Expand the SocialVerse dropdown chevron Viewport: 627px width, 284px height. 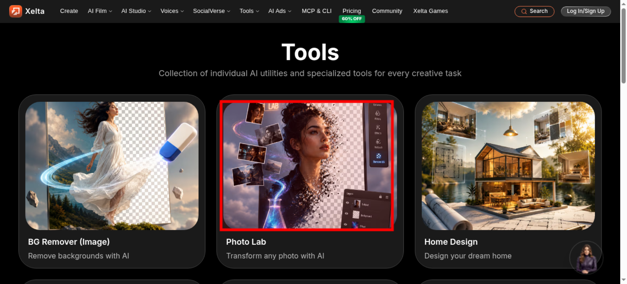(x=229, y=11)
